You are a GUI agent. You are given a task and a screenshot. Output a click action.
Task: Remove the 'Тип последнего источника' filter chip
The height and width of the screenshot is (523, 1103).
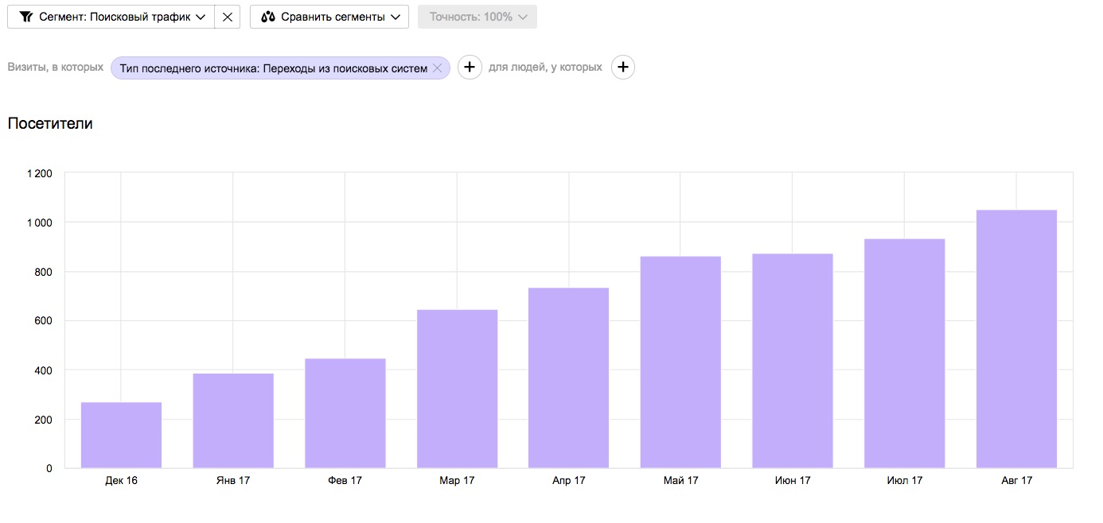[437, 68]
